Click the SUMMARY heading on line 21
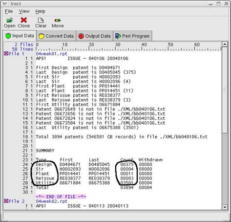This screenshot has height=222, width=231. [45, 151]
